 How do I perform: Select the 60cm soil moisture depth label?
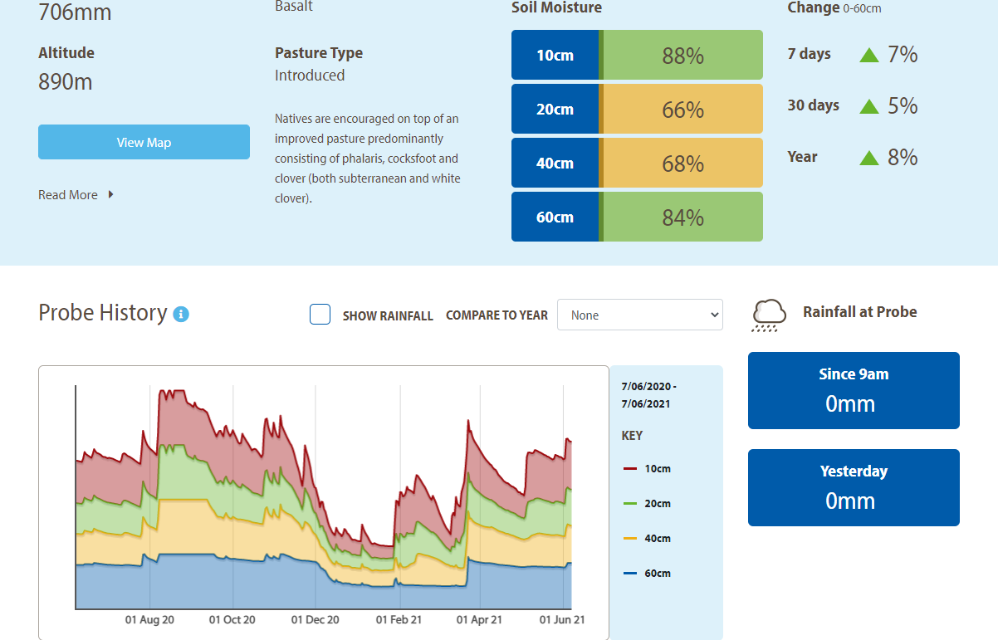[x=555, y=217]
